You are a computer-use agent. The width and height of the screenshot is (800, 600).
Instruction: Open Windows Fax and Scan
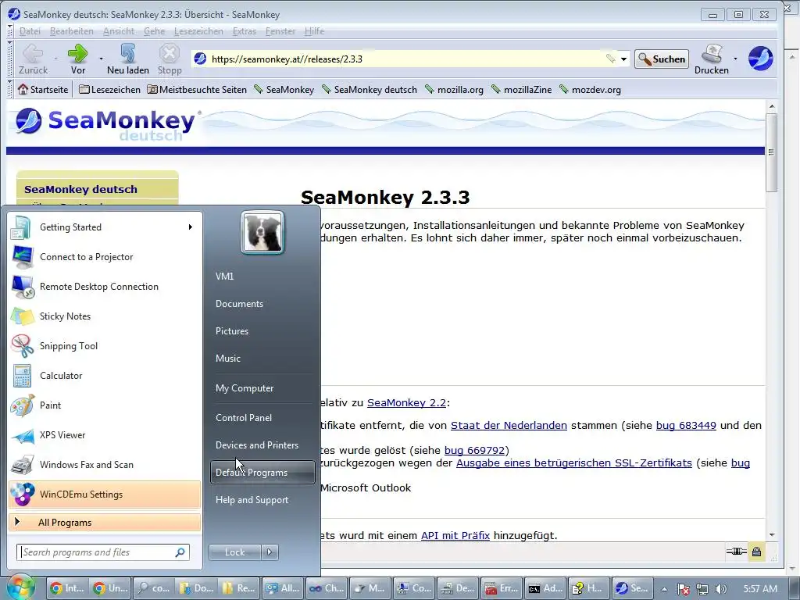click(x=105, y=464)
